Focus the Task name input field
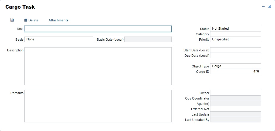This screenshot has height=131, width=275. click(98, 29)
